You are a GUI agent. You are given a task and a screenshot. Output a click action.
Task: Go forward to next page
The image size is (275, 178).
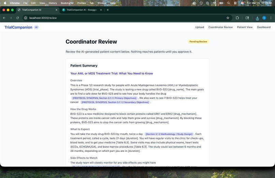pyautogui.click(x=11, y=18)
